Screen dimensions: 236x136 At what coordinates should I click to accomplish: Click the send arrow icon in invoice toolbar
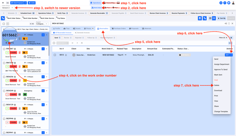click(73, 43)
